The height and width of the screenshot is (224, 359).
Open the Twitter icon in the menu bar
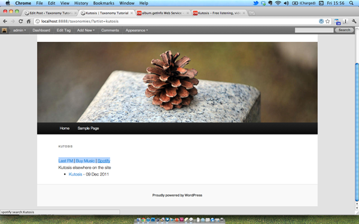(255, 3)
